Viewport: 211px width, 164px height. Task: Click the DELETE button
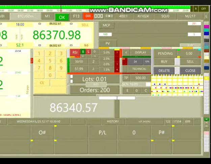click(164, 71)
